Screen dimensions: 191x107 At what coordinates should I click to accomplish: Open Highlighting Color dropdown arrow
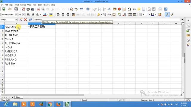point(54,15)
